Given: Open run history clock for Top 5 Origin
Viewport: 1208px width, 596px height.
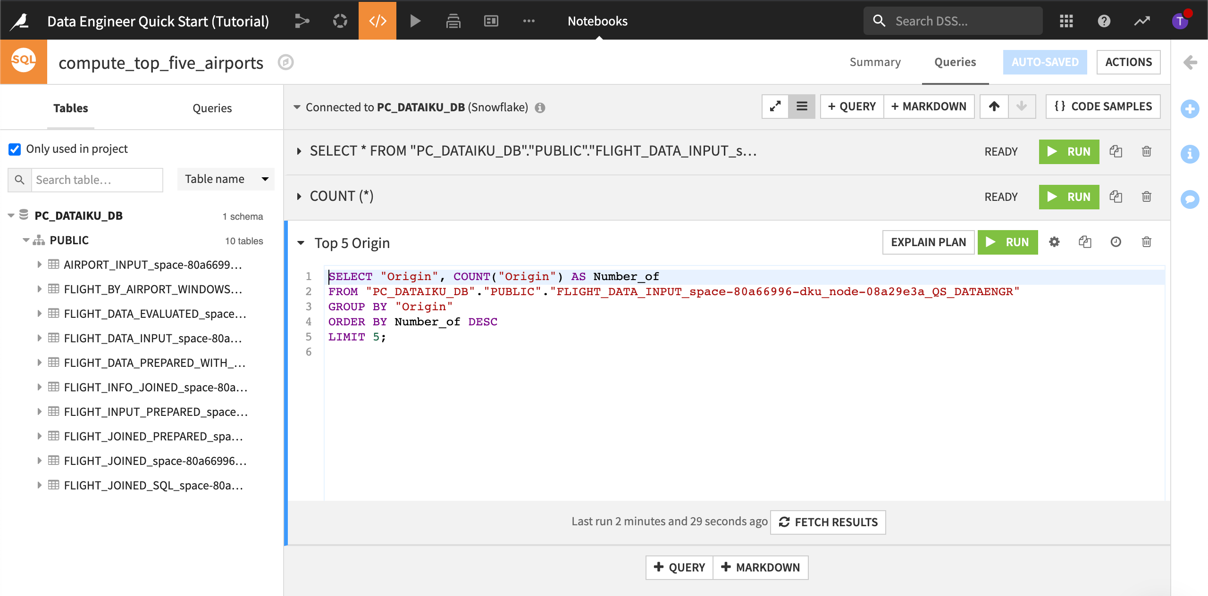Looking at the screenshot, I should tap(1116, 242).
